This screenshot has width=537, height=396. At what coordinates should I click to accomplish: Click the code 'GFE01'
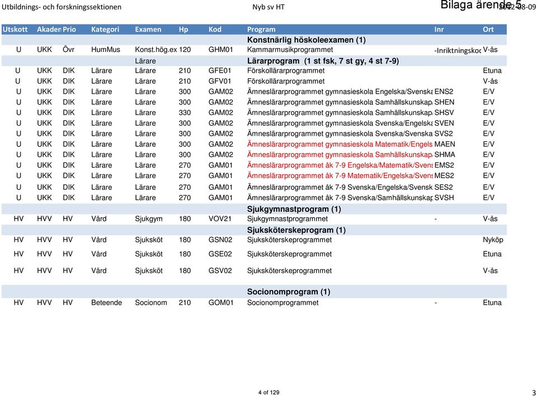tap(220, 71)
